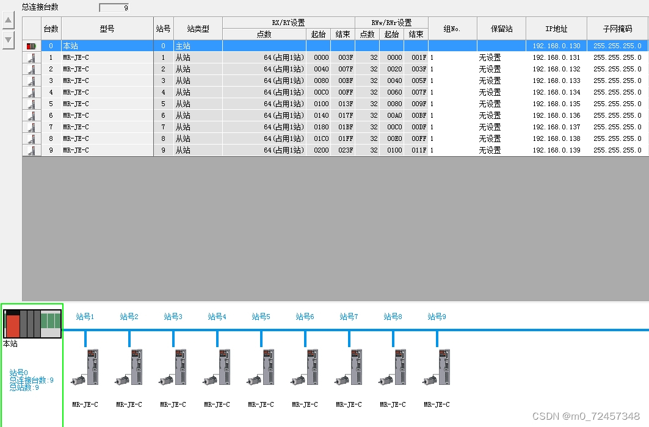Click the 从站 station type for station 2
The height and width of the screenshot is (427, 649).
click(198, 69)
